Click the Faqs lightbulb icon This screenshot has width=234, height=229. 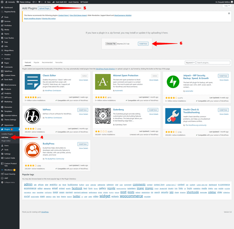[x=2, y=42]
